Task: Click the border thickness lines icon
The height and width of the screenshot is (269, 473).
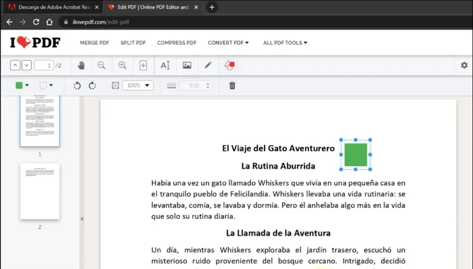Action: (x=171, y=85)
